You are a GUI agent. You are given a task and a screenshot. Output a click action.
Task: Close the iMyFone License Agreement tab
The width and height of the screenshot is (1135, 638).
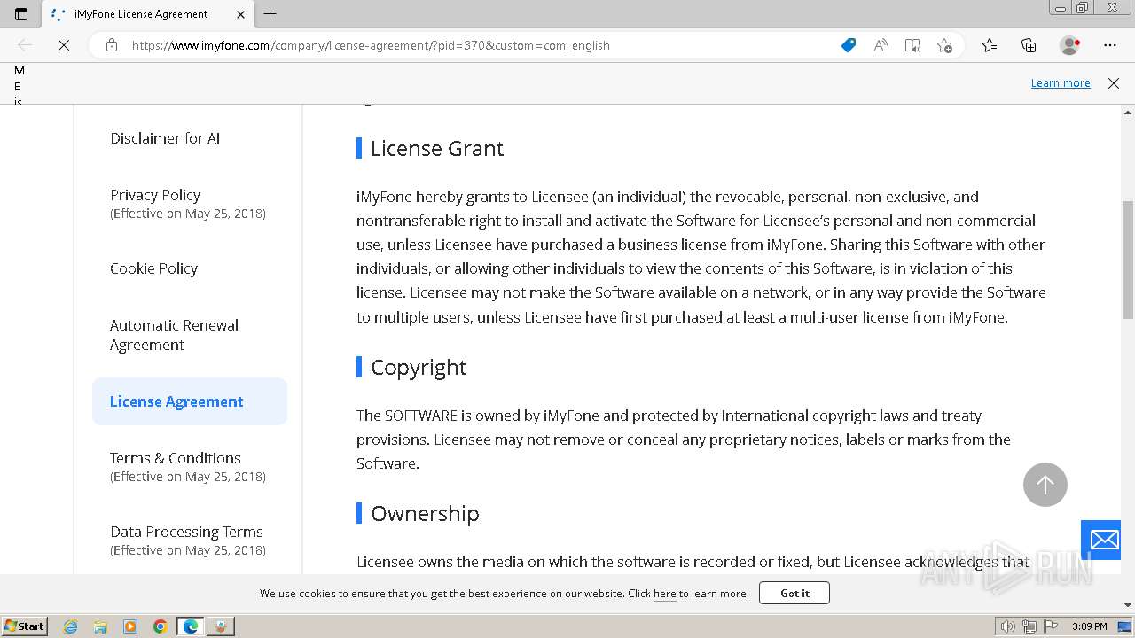click(x=240, y=14)
